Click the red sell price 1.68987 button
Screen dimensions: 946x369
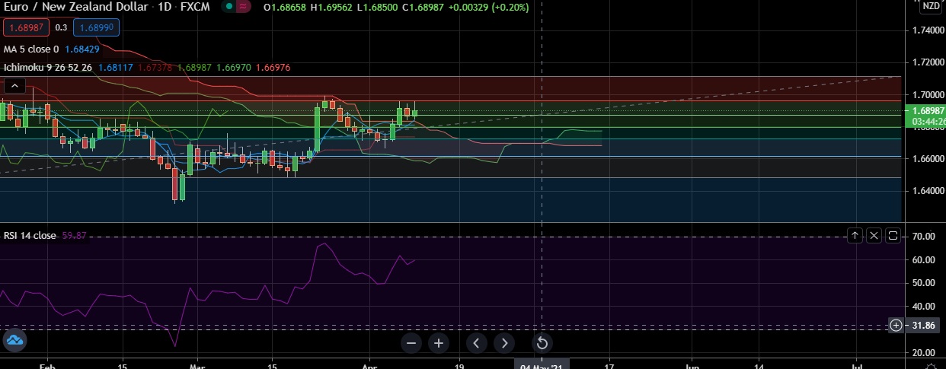(27, 27)
